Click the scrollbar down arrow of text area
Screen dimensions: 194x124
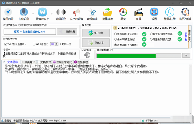coord(190,113)
